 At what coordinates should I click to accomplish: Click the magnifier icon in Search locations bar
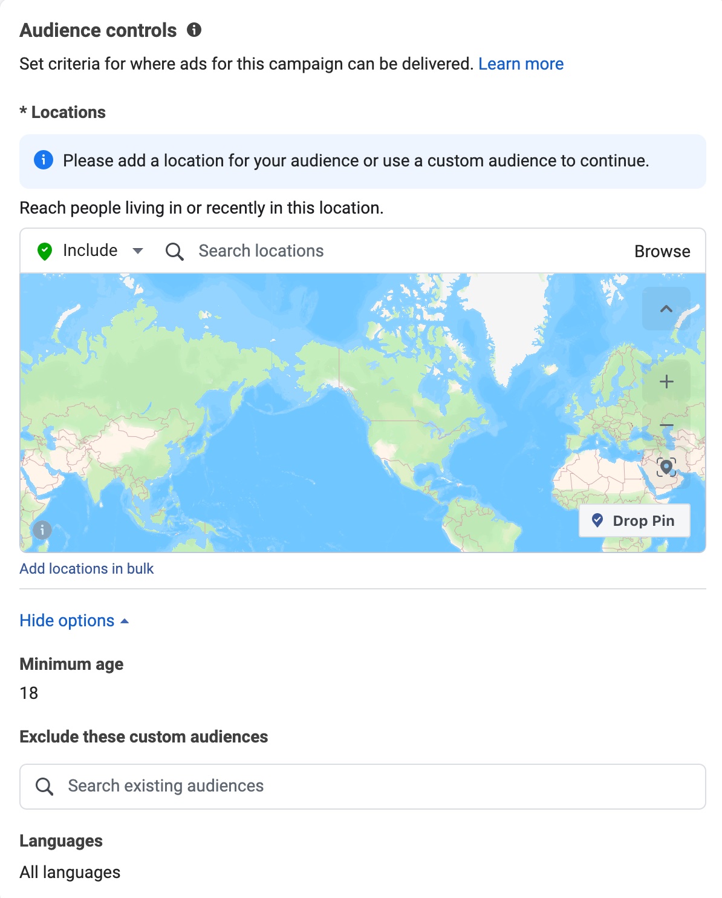175,251
